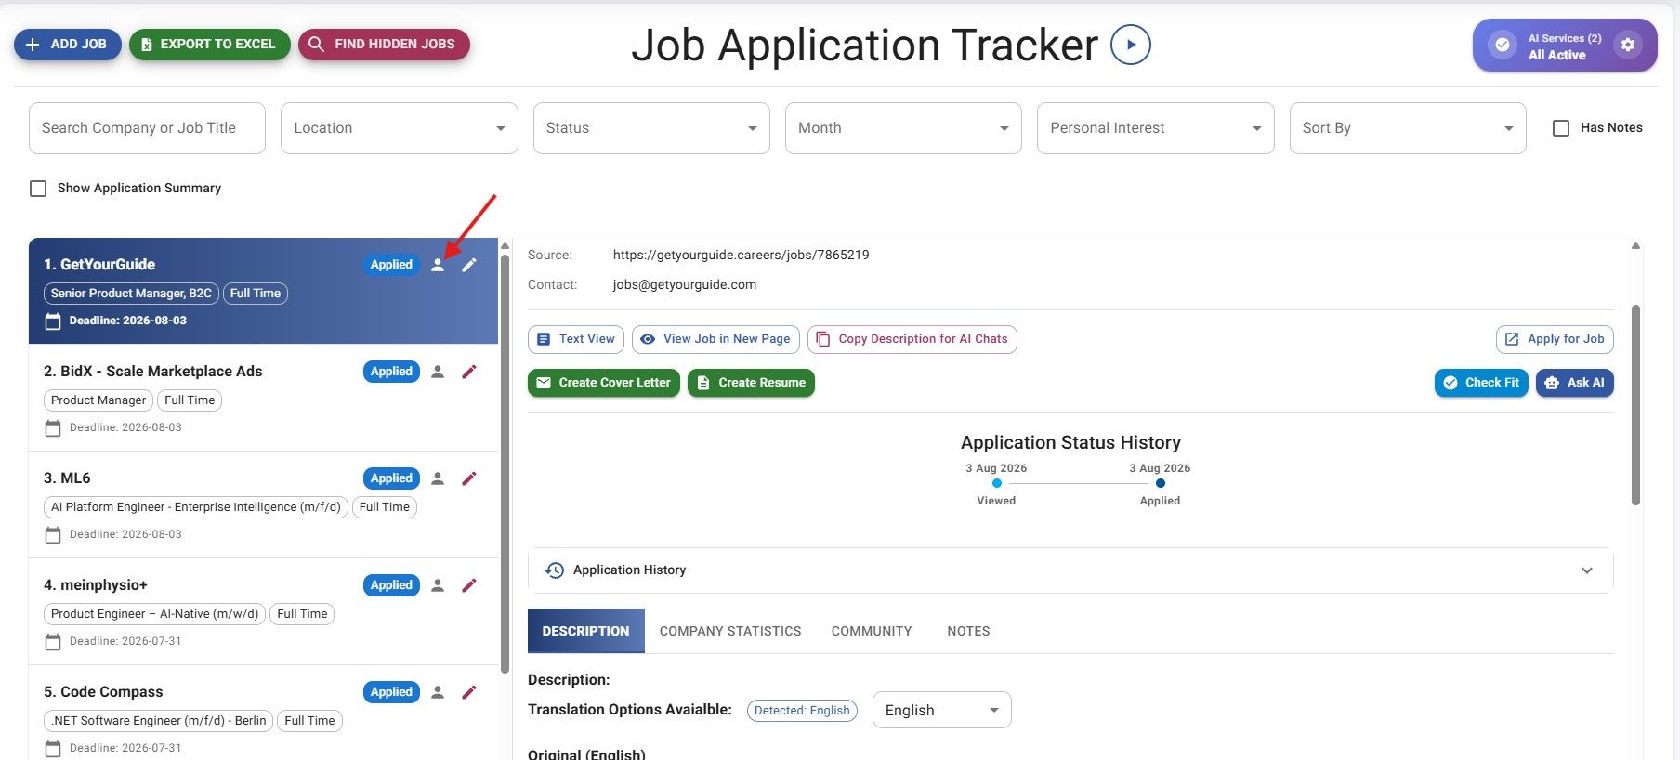
Task: Select the '5. Code Compass' job row
Action: click(x=264, y=714)
